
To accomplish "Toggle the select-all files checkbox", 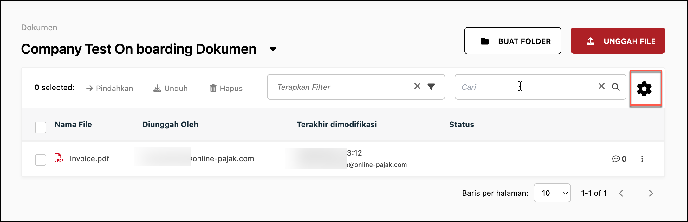I will [41, 127].
